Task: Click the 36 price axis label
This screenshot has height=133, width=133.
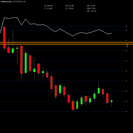Action: pyautogui.click(x=126, y=71)
